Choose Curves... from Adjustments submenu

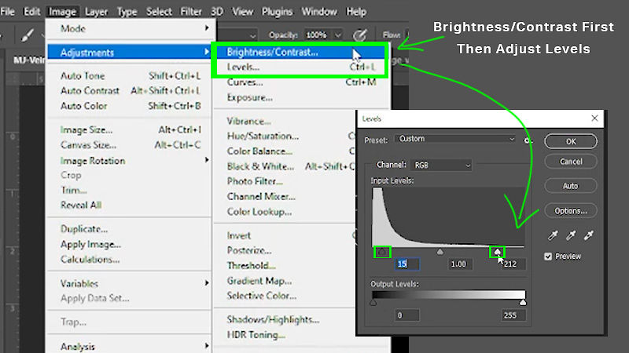click(x=301, y=82)
